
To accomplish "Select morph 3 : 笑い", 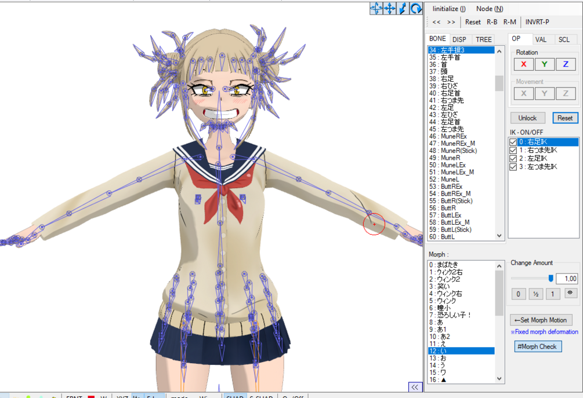I will [x=461, y=286].
